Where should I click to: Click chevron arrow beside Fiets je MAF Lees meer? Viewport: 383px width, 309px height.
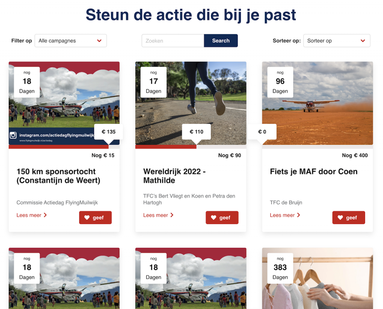pyautogui.click(x=298, y=215)
